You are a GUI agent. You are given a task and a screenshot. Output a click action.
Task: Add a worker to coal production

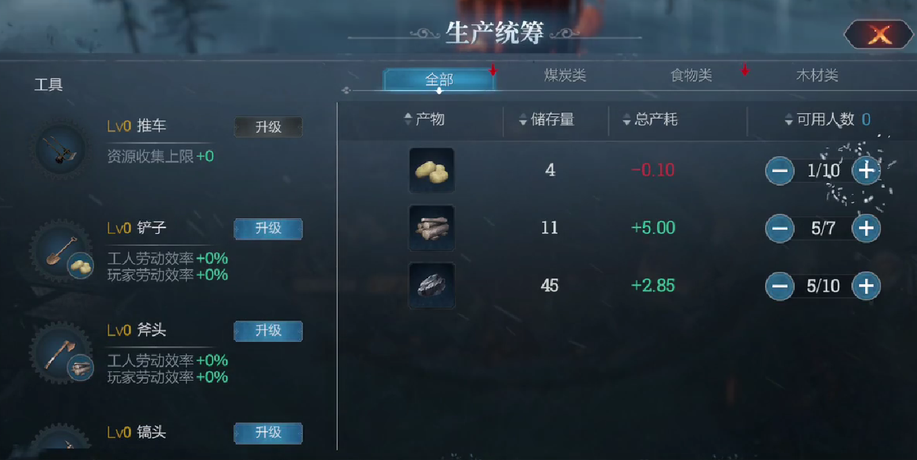point(866,285)
